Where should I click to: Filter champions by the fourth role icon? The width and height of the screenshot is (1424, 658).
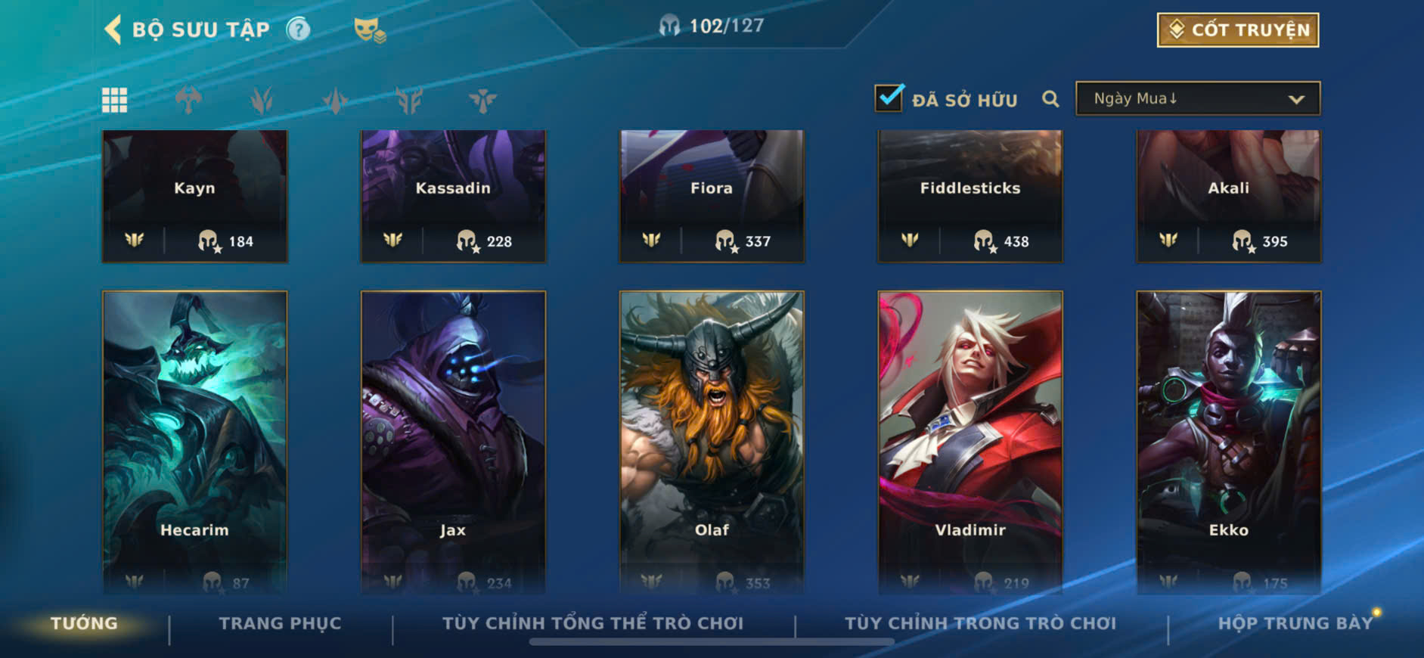point(408,100)
